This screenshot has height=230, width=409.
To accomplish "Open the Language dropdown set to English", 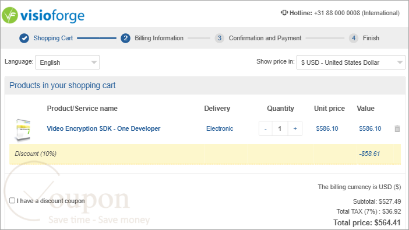I will [68, 62].
